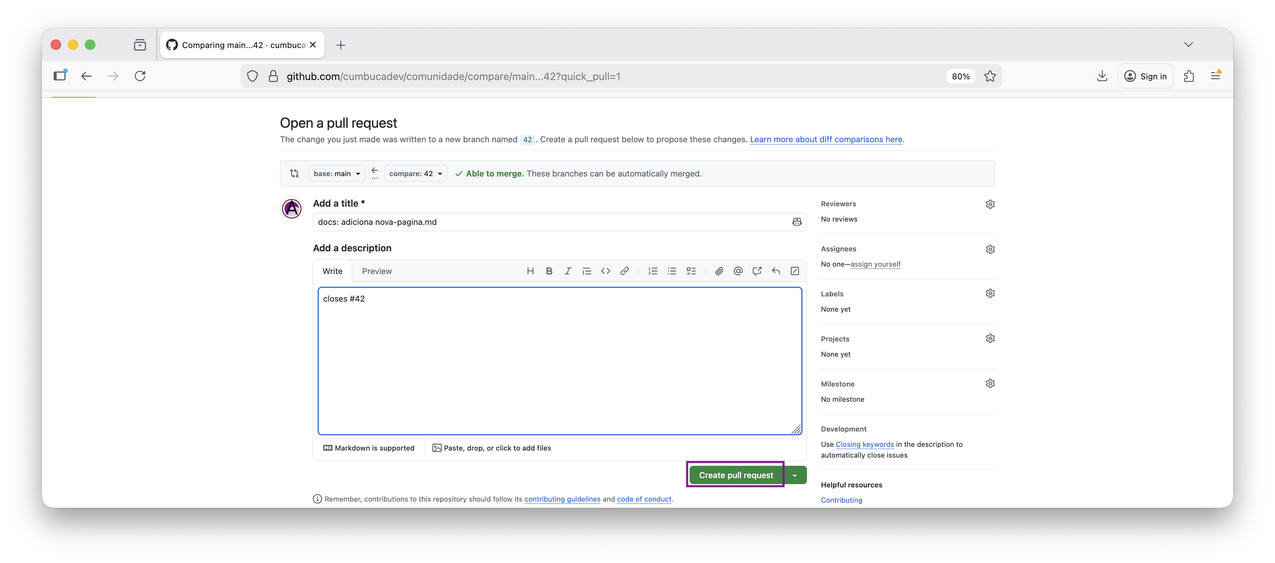Viewport: 1275px width, 563px height.
Task: Open the compare: 42 branch dropdown
Action: click(415, 173)
